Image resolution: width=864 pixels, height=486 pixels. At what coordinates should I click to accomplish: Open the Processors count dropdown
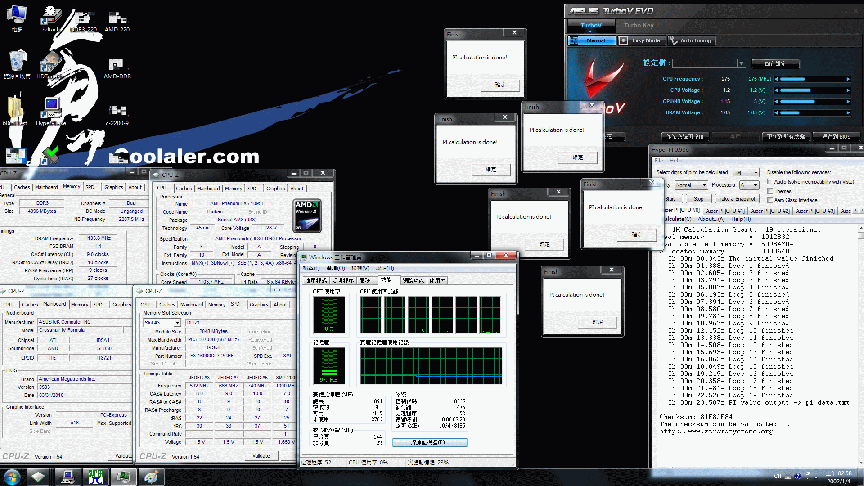click(x=750, y=185)
